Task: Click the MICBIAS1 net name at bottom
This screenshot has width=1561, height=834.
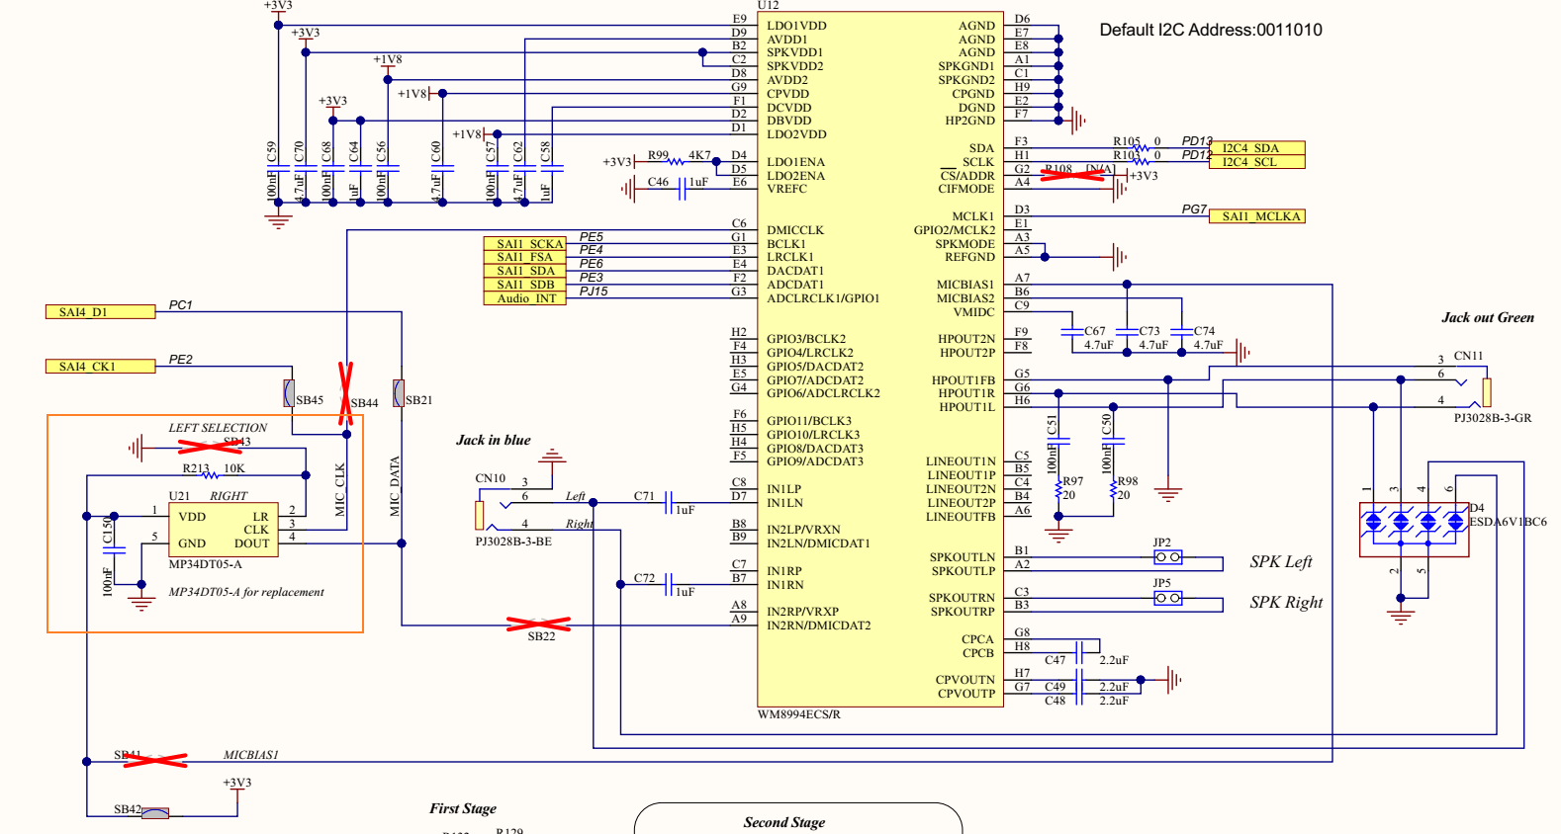Action: pyautogui.click(x=250, y=755)
